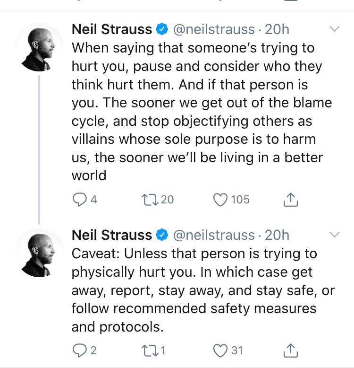Screen dimensions: 354x368
Task: Reply to the first Neil Strauss tweet
Action: 79,200
